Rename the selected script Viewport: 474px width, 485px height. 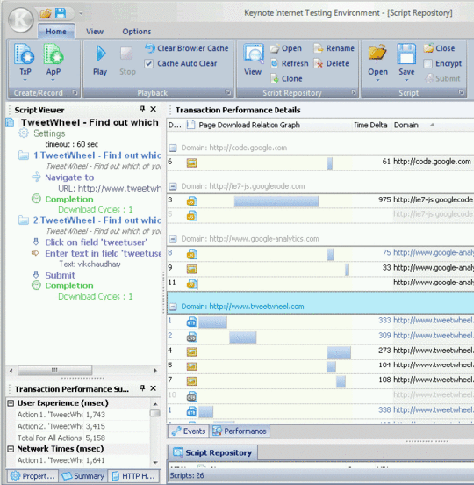click(334, 48)
